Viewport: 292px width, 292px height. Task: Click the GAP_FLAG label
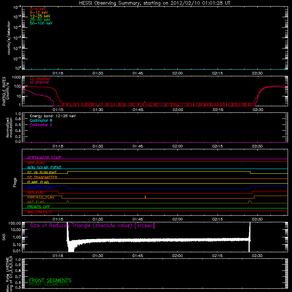click(36, 162)
